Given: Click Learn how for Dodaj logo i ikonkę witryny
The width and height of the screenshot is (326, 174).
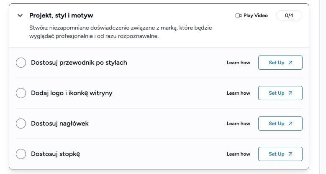Looking at the screenshot, I should 238,93.
